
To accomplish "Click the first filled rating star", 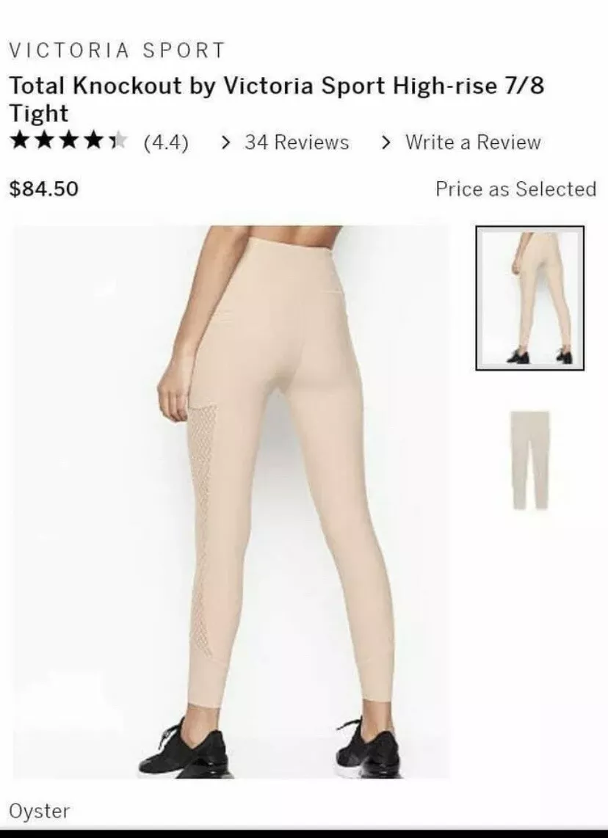I will click(x=21, y=142).
